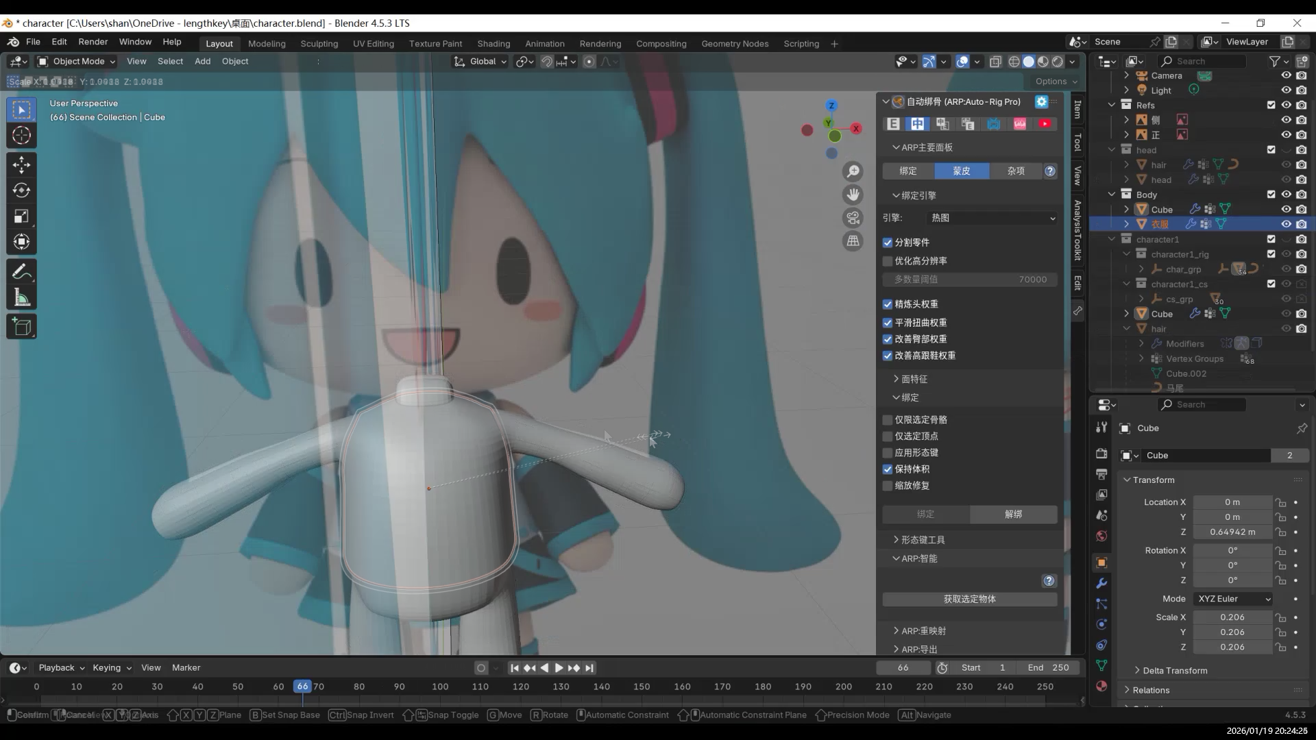This screenshot has width=1316, height=740.
Task: Enable the 优化高分辨率 checkbox
Action: coord(888,261)
